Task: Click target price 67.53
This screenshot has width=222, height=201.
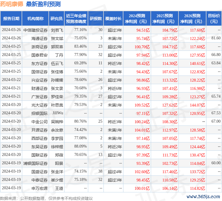Action: click(x=216, y=113)
